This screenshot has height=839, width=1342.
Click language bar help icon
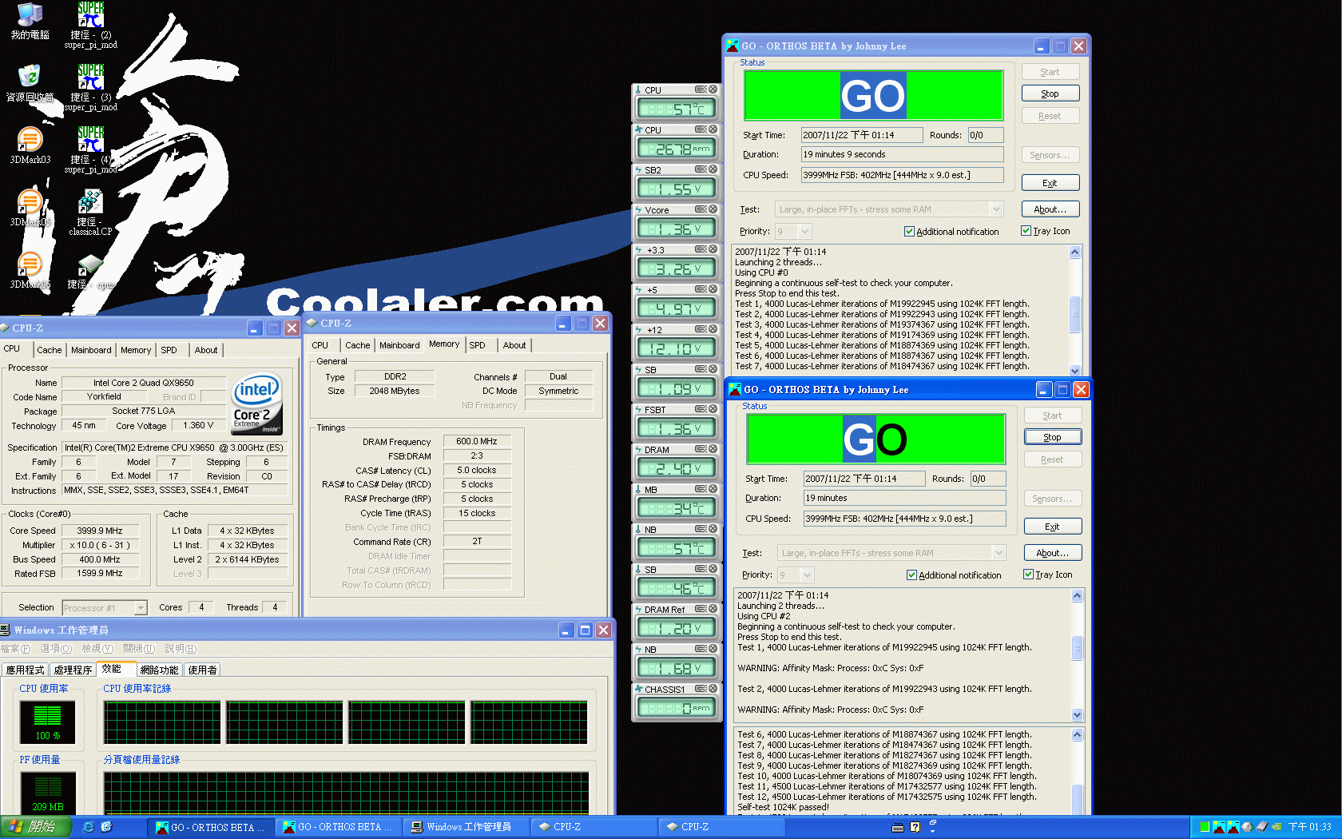click(915, 828)
